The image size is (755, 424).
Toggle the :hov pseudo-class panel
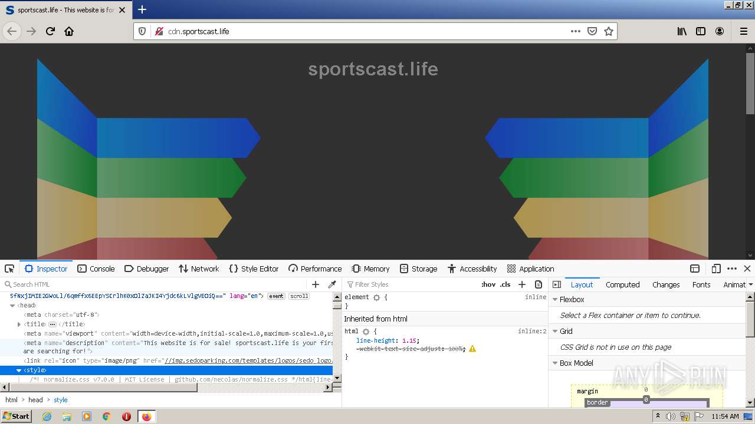tap(488, 284)
